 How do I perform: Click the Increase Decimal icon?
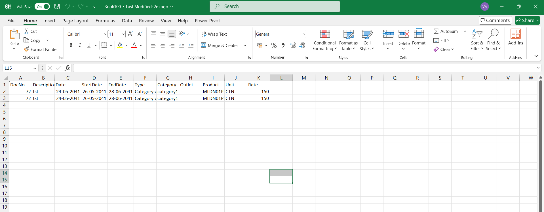[293, 45]
